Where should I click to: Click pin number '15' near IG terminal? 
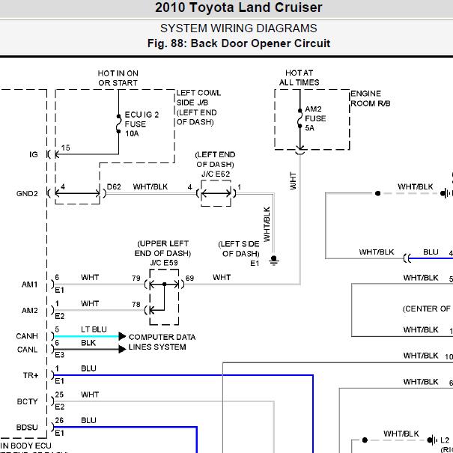pos(66,148)
